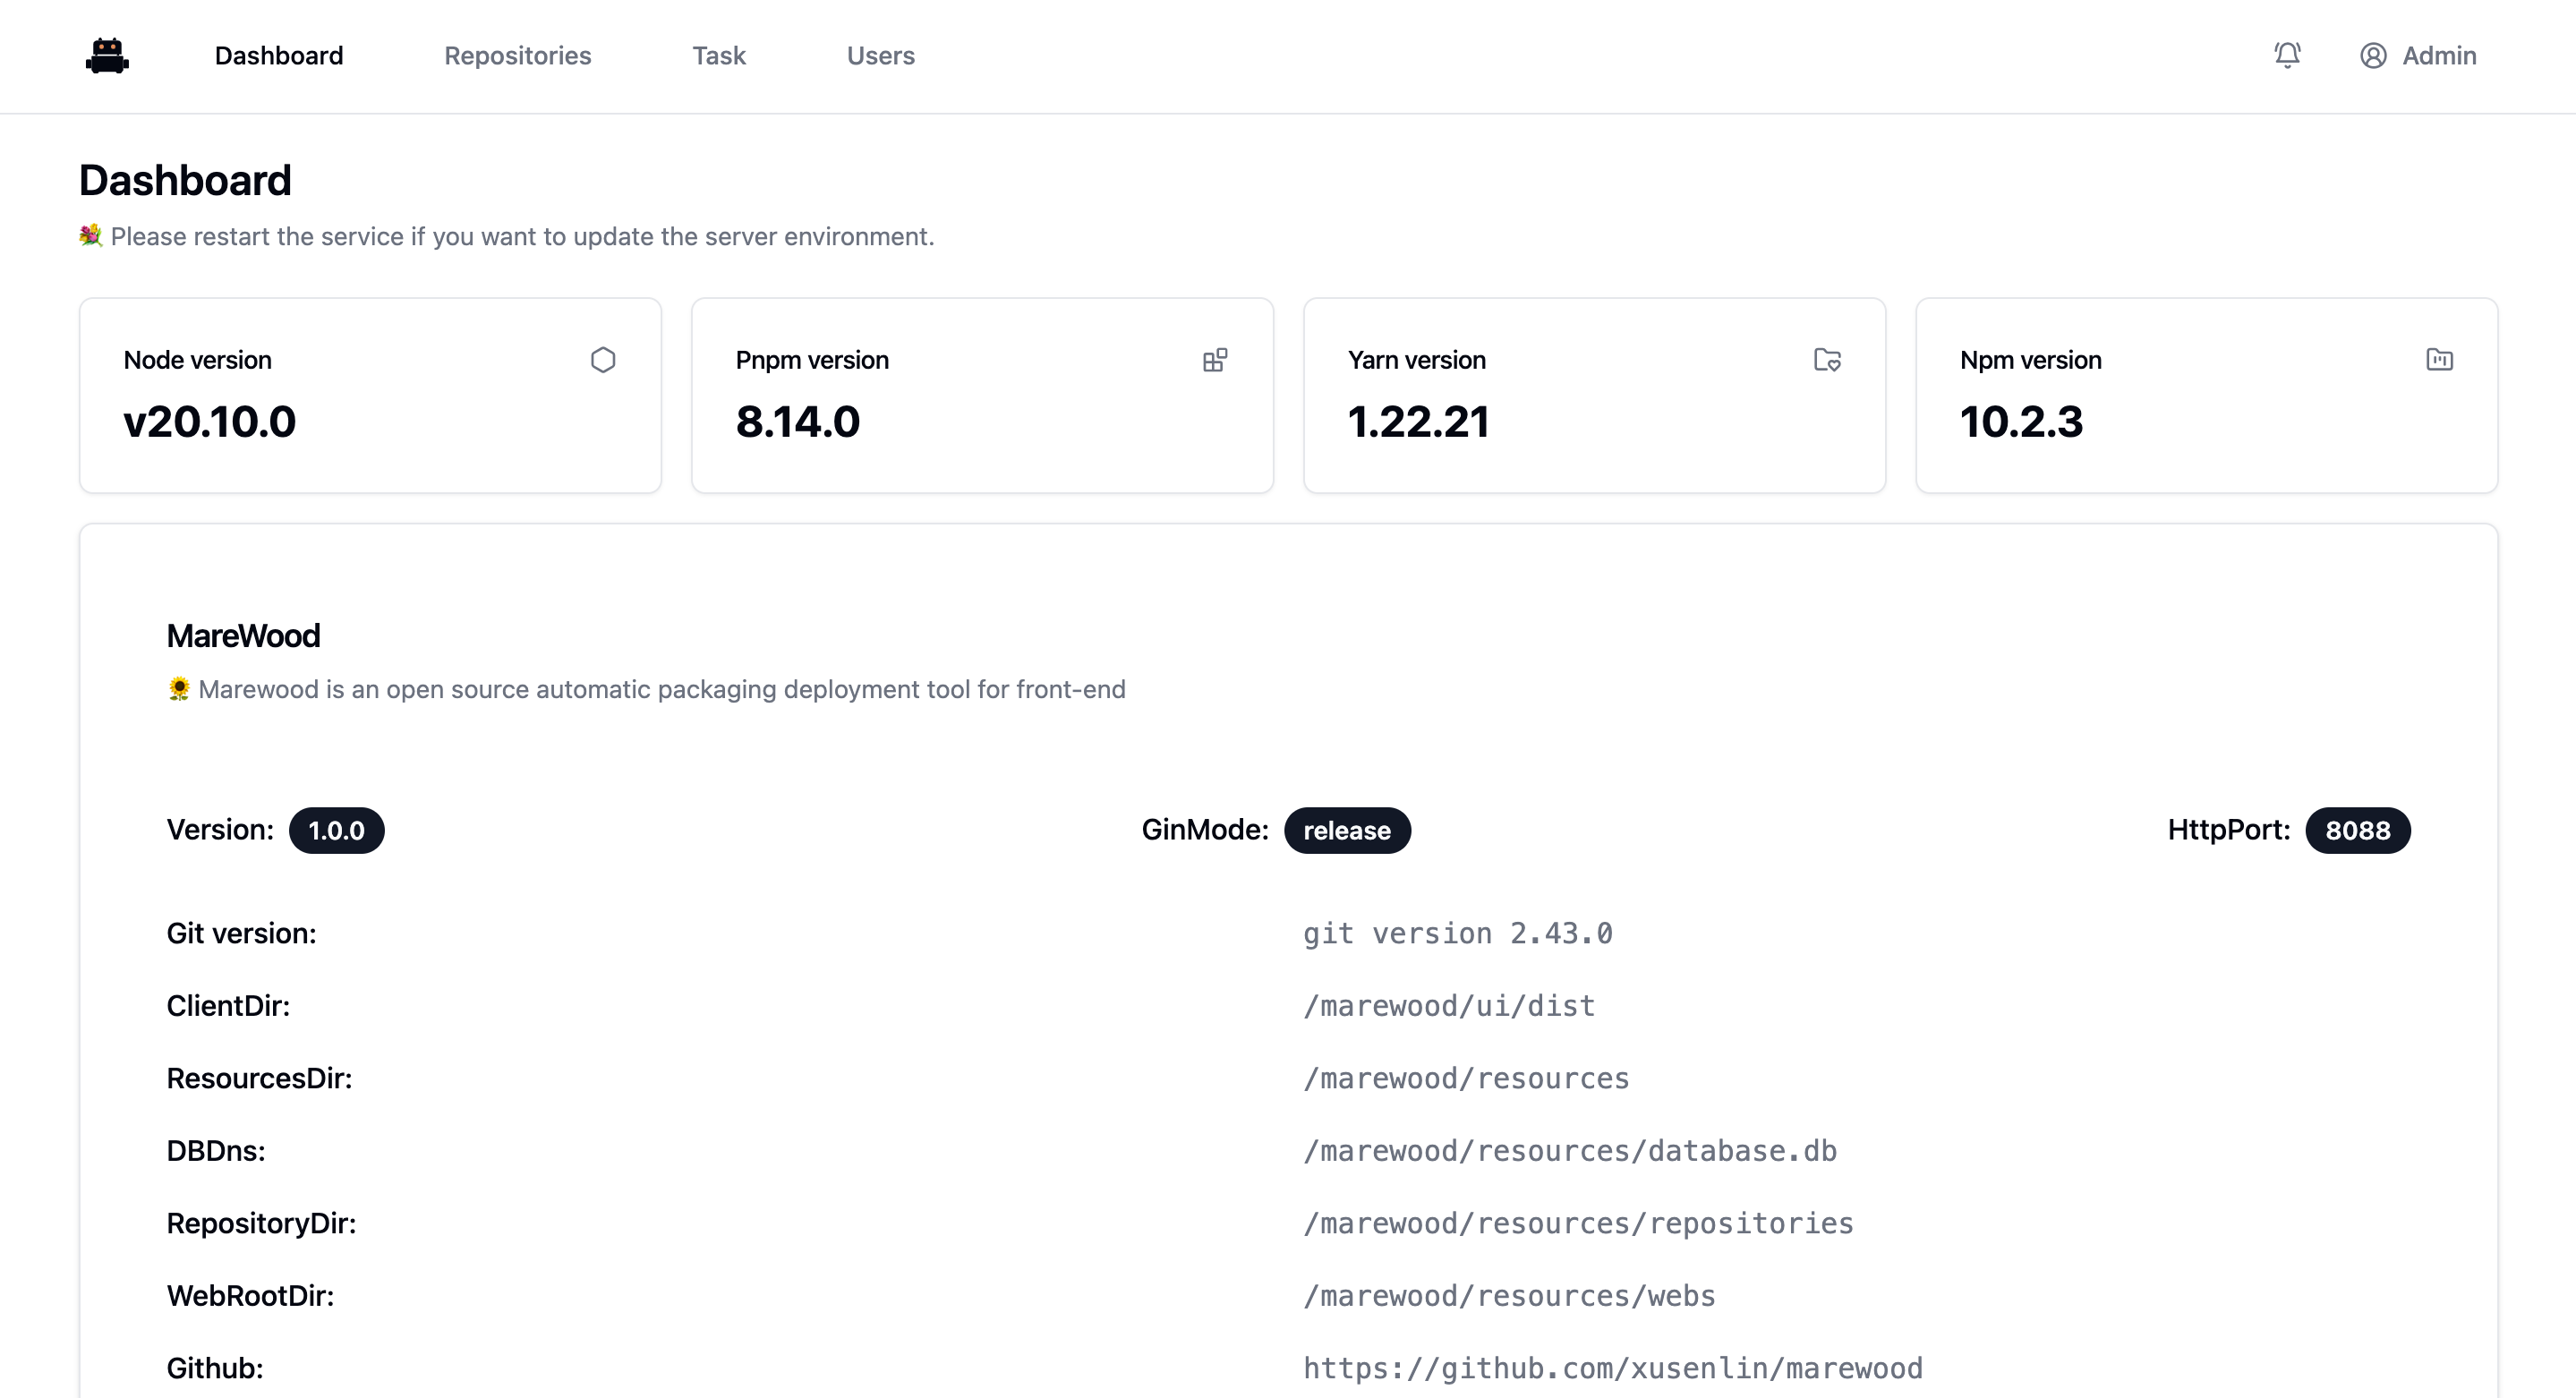The width and height of the screenshot is (2576, 1398).
Task: Click the release GinMode badge
Action: coord(1346,830)
